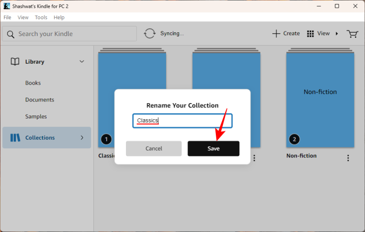This screenshot has height=232, width=365.
Task: Open the Tools menu
Action: coord(41,17)
